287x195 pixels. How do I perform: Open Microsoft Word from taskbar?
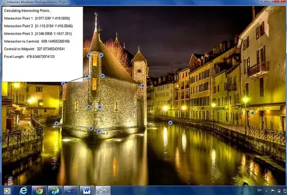(x=87, y=191)
